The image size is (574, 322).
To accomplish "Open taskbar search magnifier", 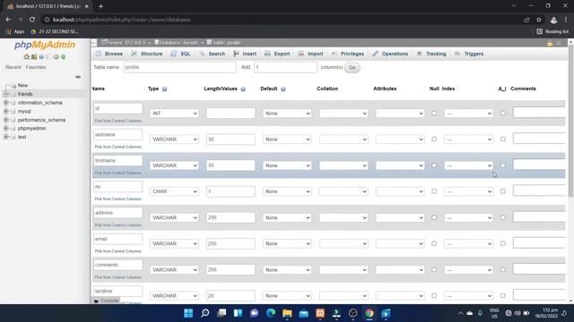I will (205, 313).
